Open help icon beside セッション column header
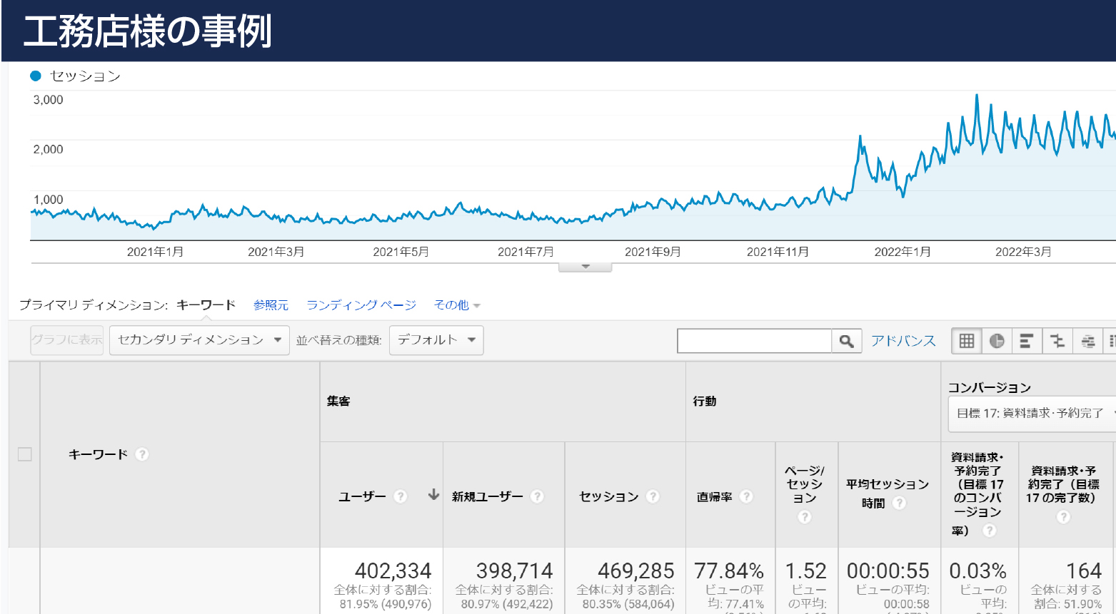 (653, 496)
